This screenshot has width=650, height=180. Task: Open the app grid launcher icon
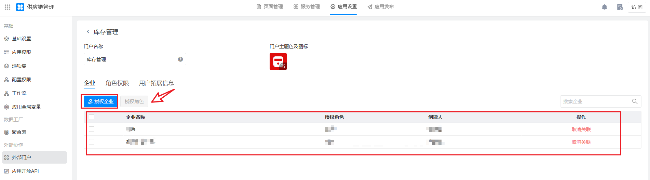pyautogui.click(x=8, y=7)
